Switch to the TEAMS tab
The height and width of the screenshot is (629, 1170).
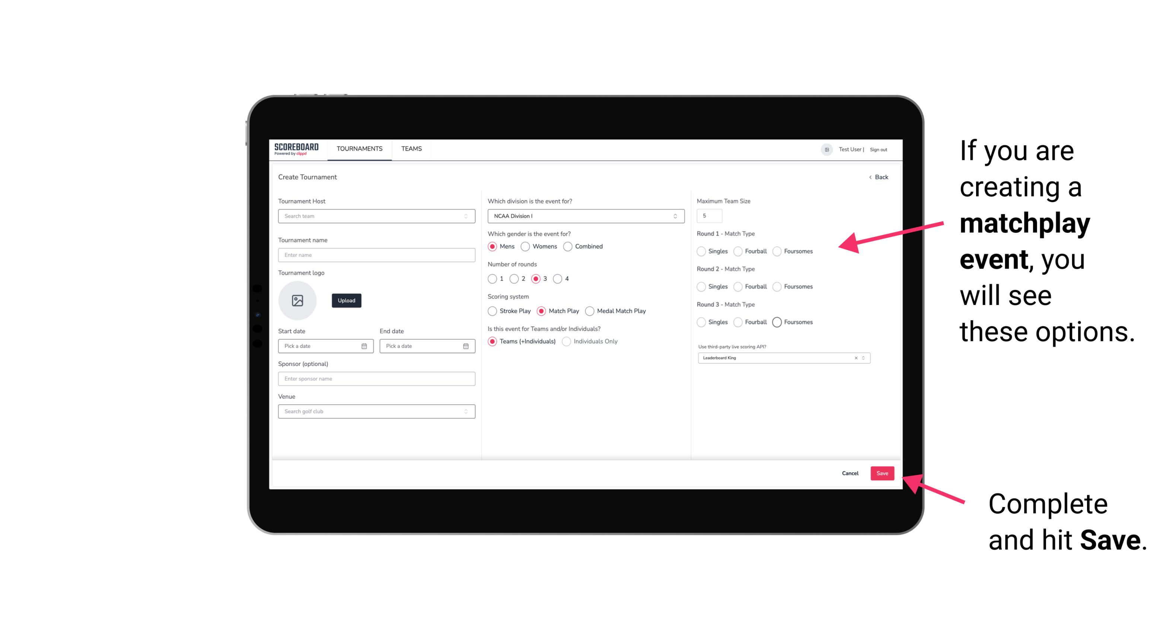point(411,149)
